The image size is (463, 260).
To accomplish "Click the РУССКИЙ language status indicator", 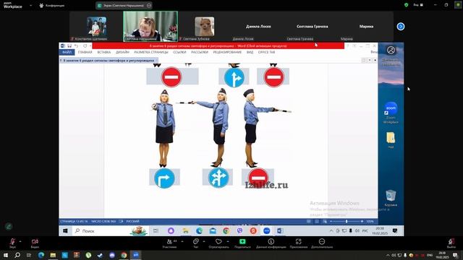I will click(x=132, y=222).
